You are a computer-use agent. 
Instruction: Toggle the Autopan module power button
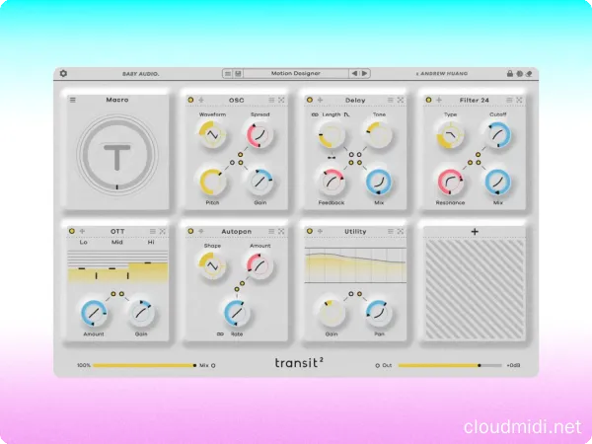click(190, 231)
